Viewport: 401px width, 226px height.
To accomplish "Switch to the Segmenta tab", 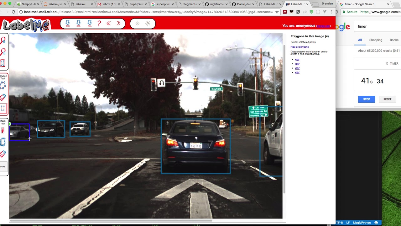I will tap(189, 4).
